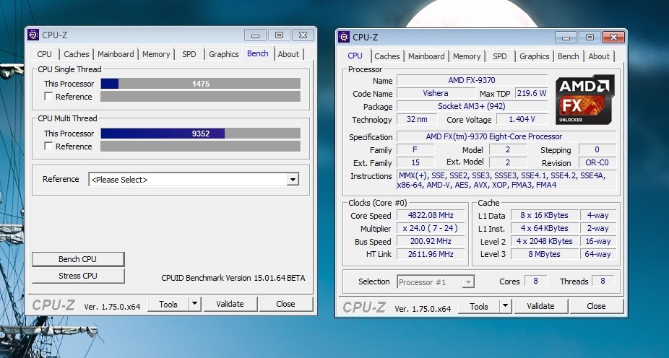
Task: Click the HT Link value 2611.96 MHz
Action: tap(431, 254)
